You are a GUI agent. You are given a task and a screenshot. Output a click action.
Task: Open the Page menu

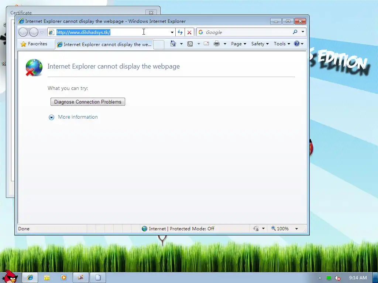[x=238, y=44]
